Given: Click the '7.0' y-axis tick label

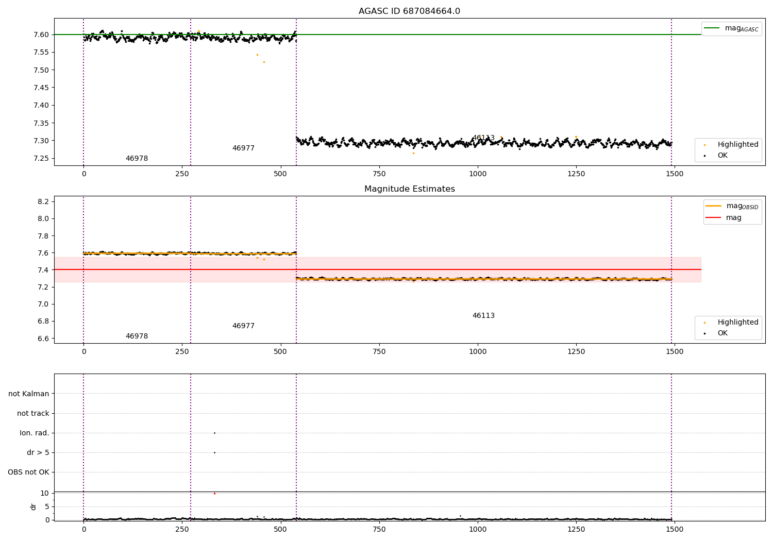Looking at the screenshot, I should (44, 304).
